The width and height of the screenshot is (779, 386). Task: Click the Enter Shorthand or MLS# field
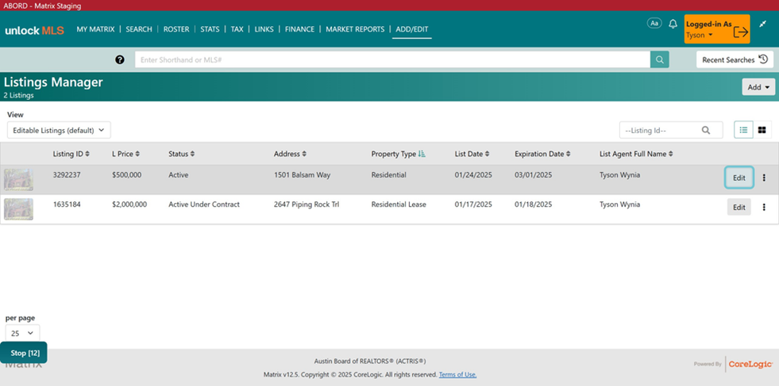pos(392,59)
